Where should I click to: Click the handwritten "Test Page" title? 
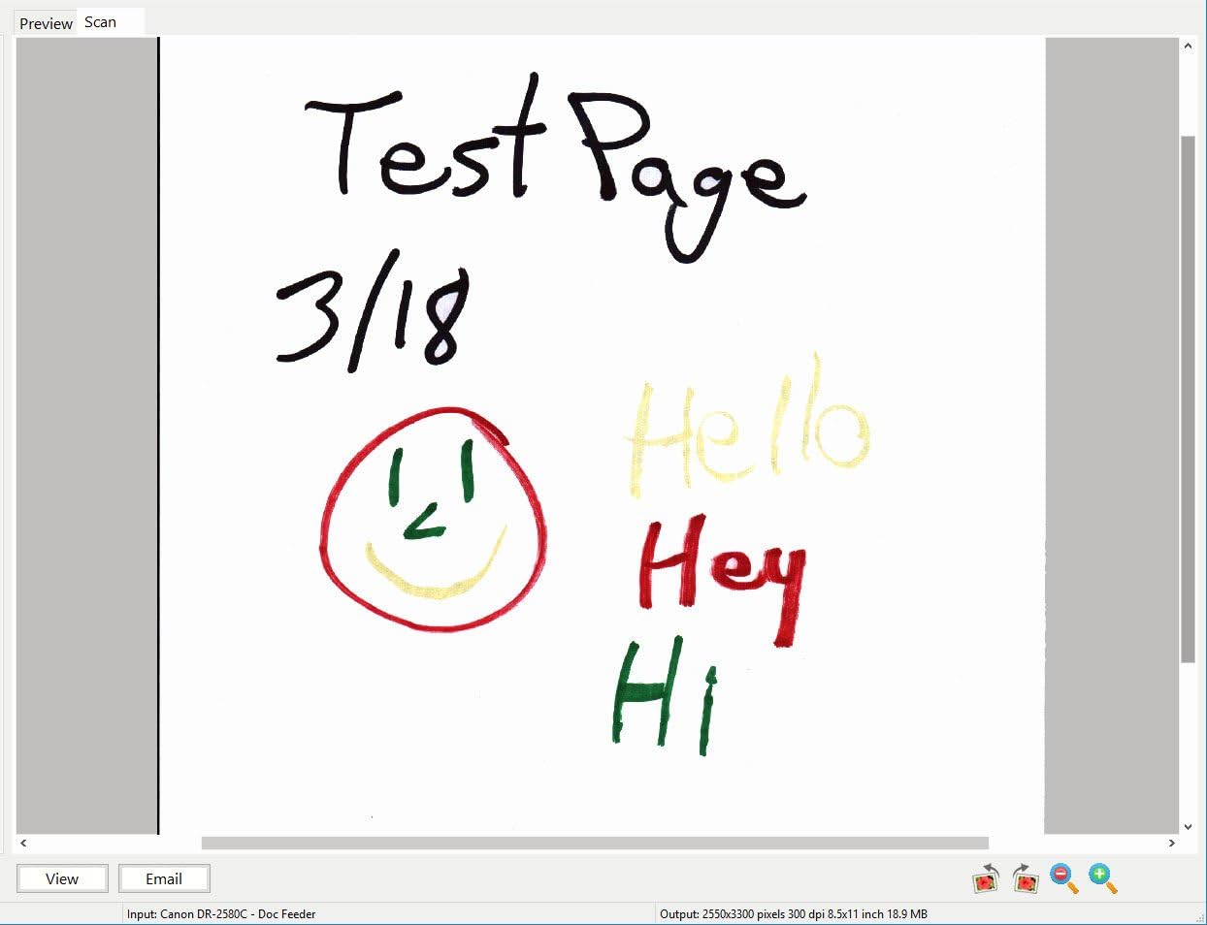coord(553,155)
